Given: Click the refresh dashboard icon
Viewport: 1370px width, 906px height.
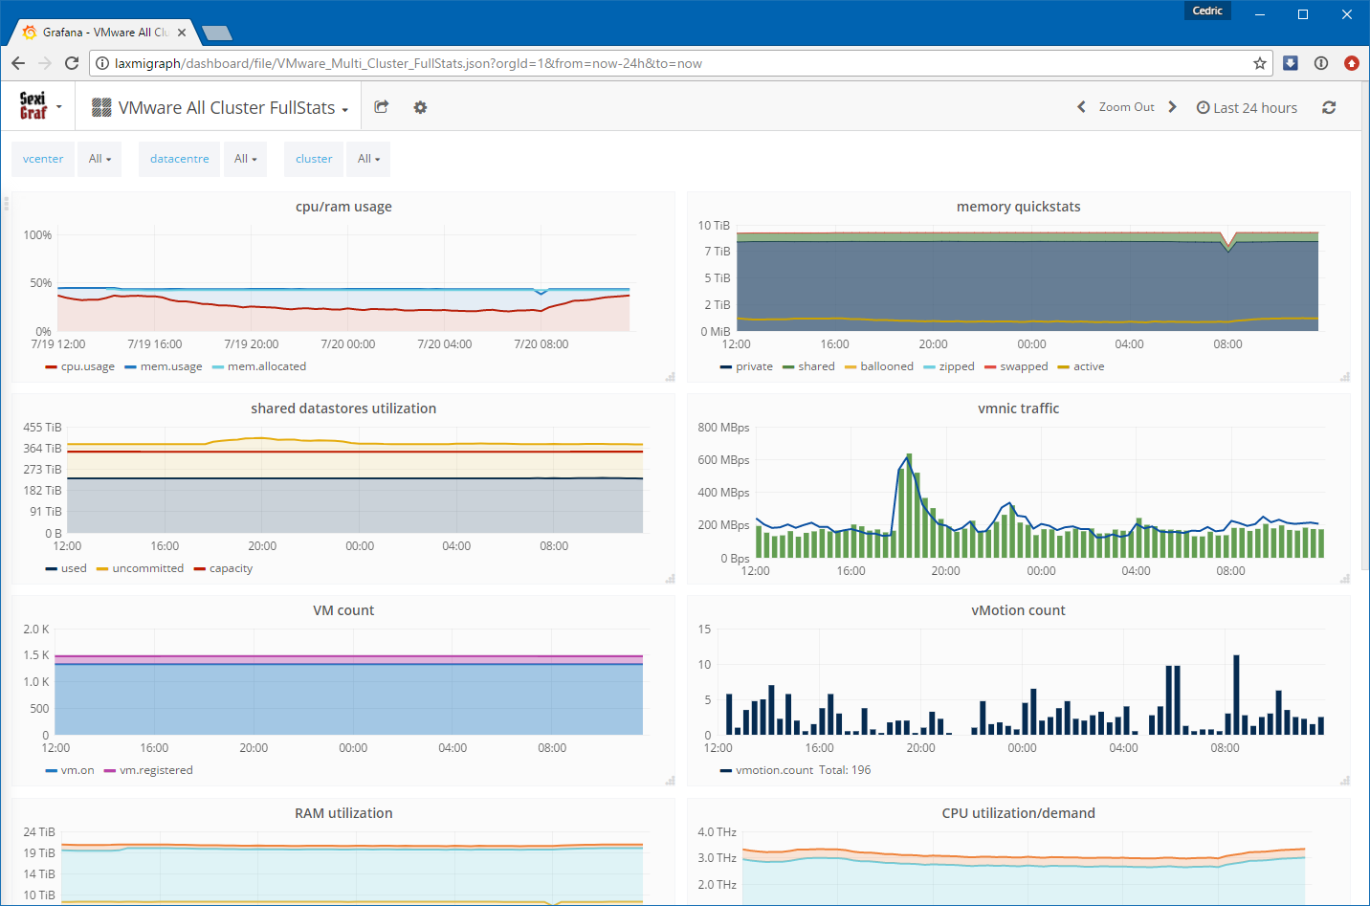Looking at the screenshot, I should coord(1329,107).
